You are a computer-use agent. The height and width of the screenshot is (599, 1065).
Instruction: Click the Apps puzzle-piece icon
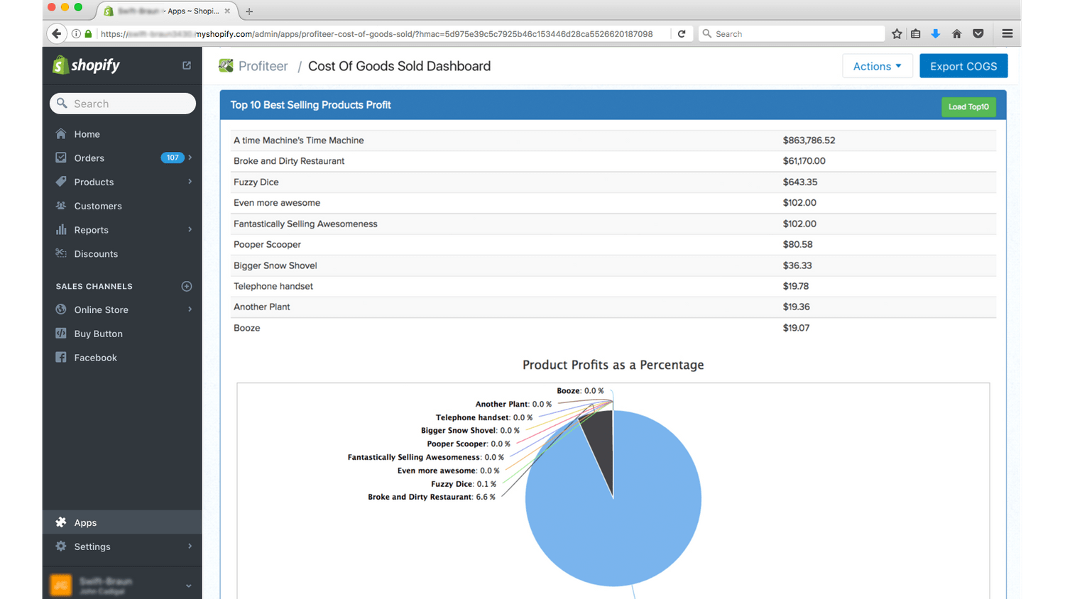coord(60,522)
